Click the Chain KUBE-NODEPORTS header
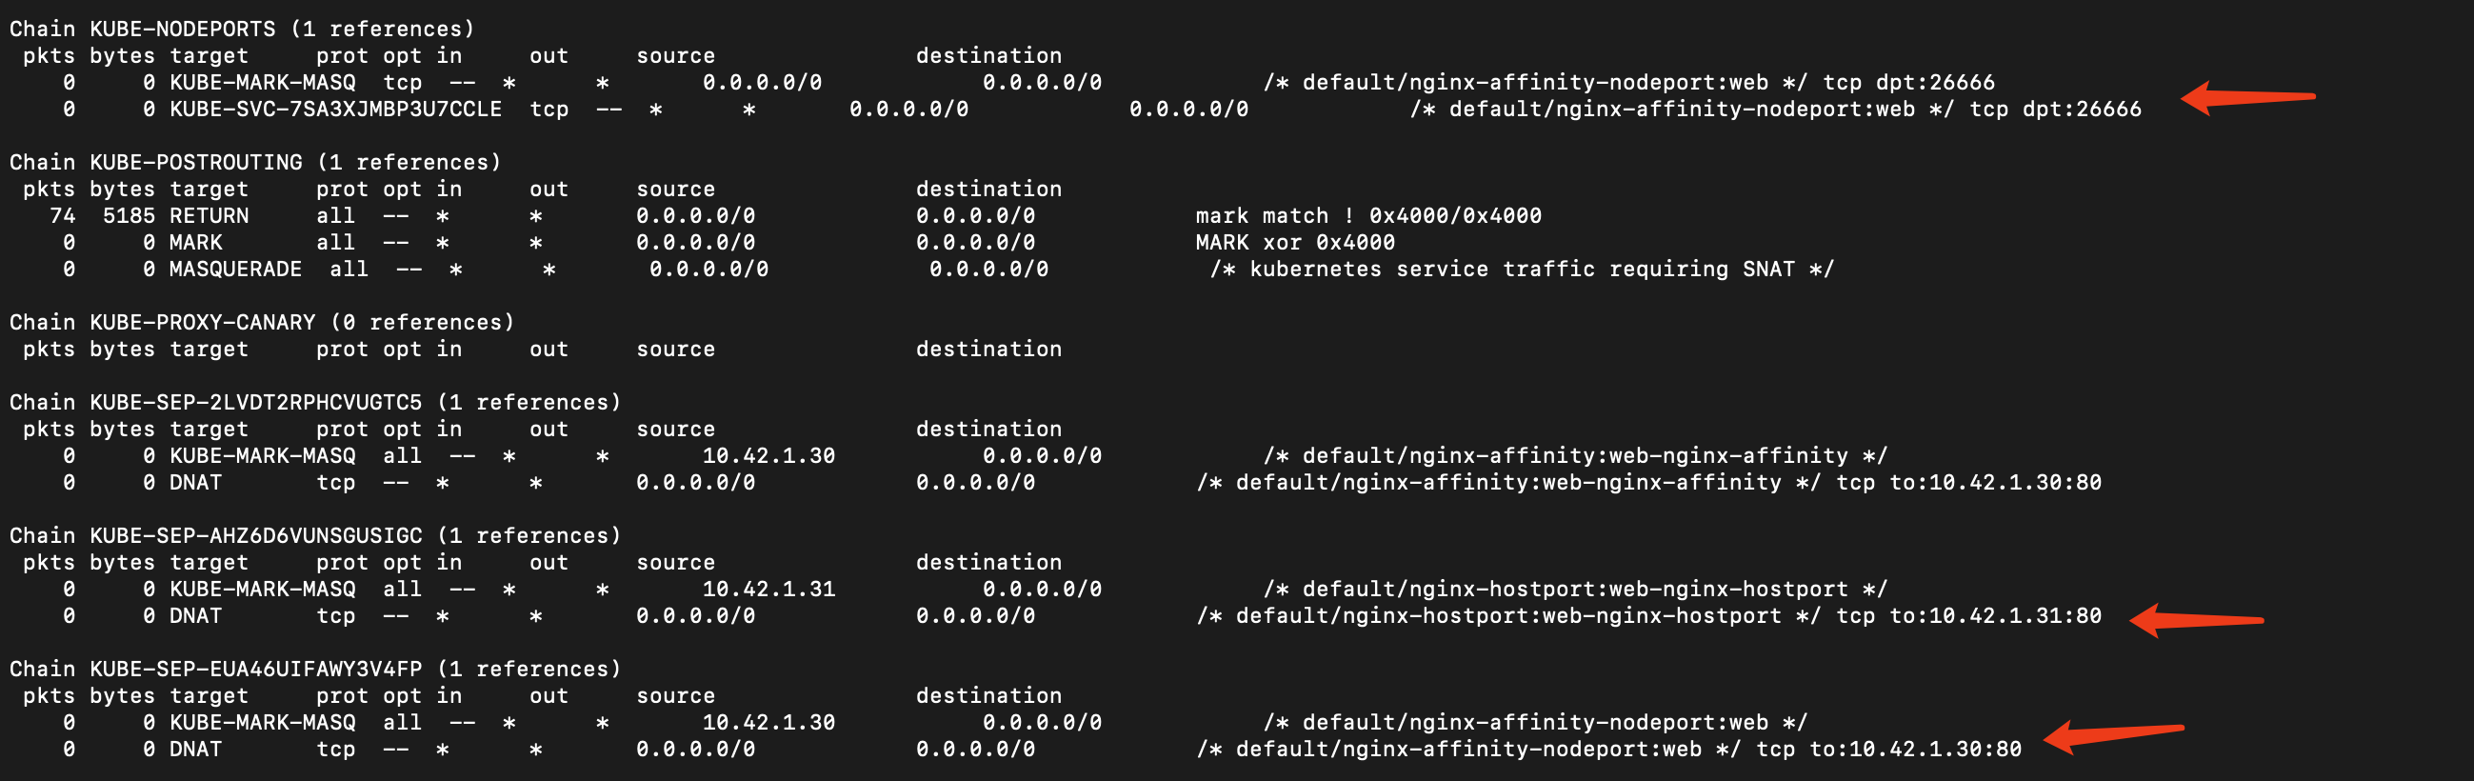 tap(241, 29)
